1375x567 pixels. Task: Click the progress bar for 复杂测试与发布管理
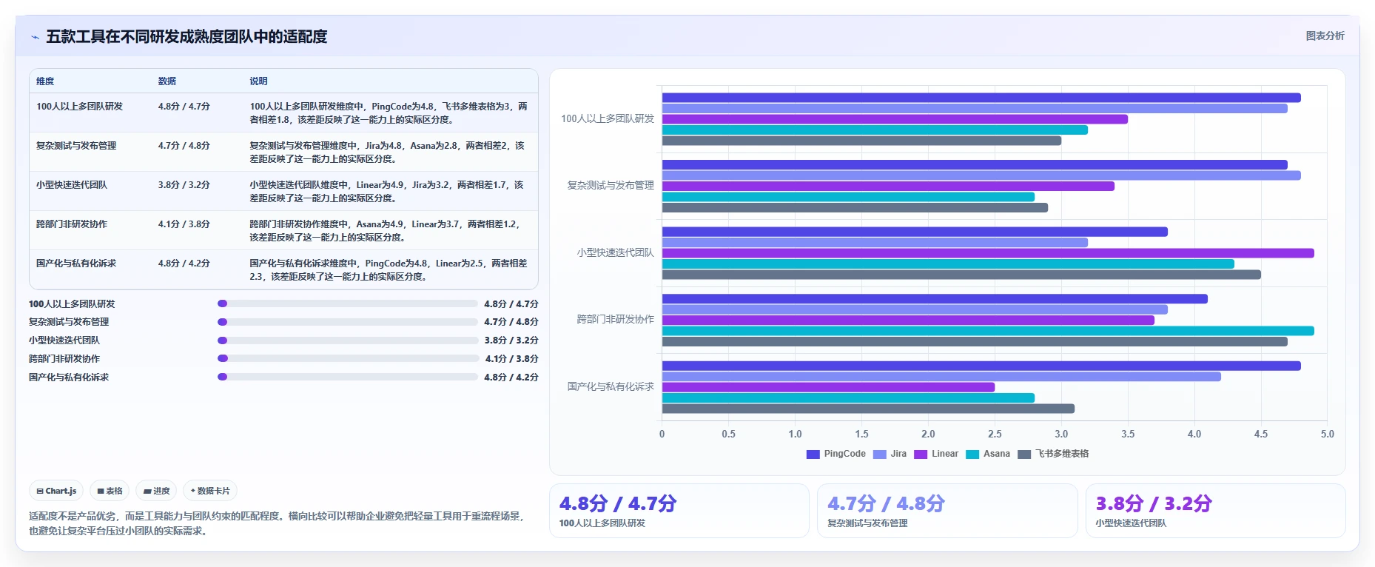[x=348, y=322]
